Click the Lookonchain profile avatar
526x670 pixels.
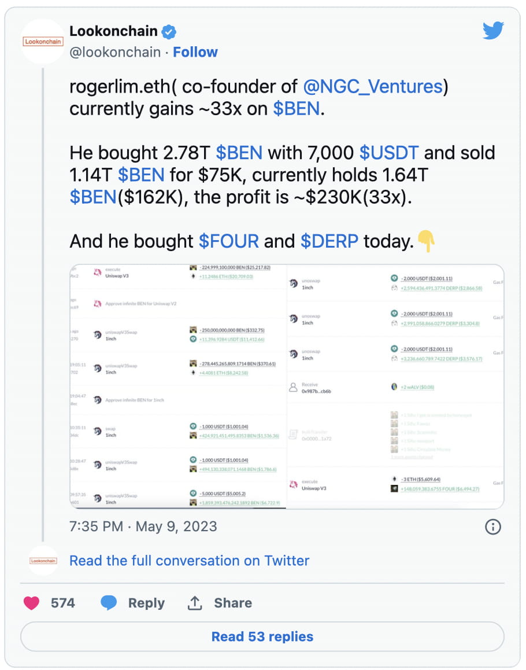(43, 41)
